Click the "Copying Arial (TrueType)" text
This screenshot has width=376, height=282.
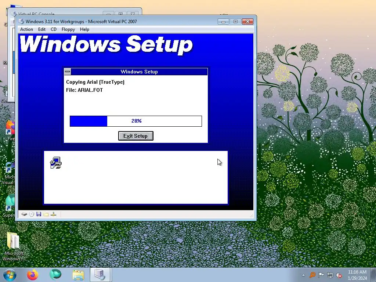tap(95, 82)
